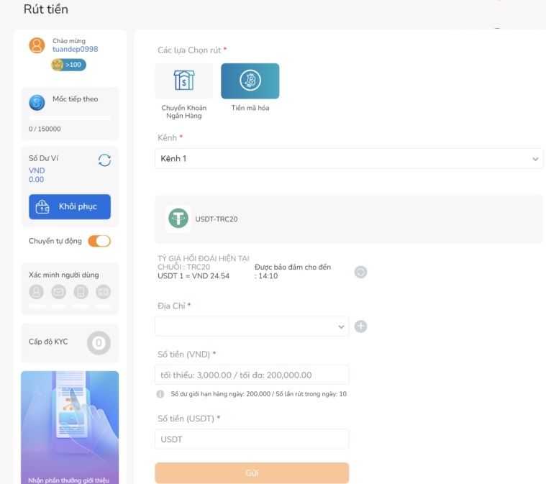Click the VND 0.00 balance text
Viewport: 546px width, 484px height.
pos(37,175)
